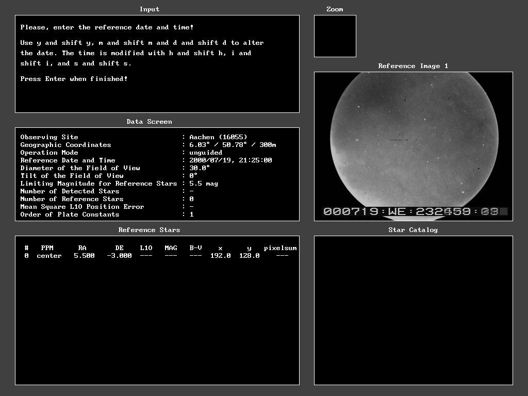Click the PPM column header
Screen dimensions: 528x396
[x=47, y=248]
